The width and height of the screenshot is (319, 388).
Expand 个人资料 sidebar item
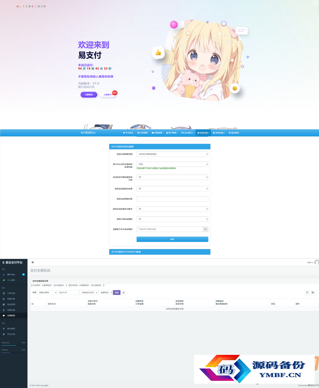click(13, 280)
